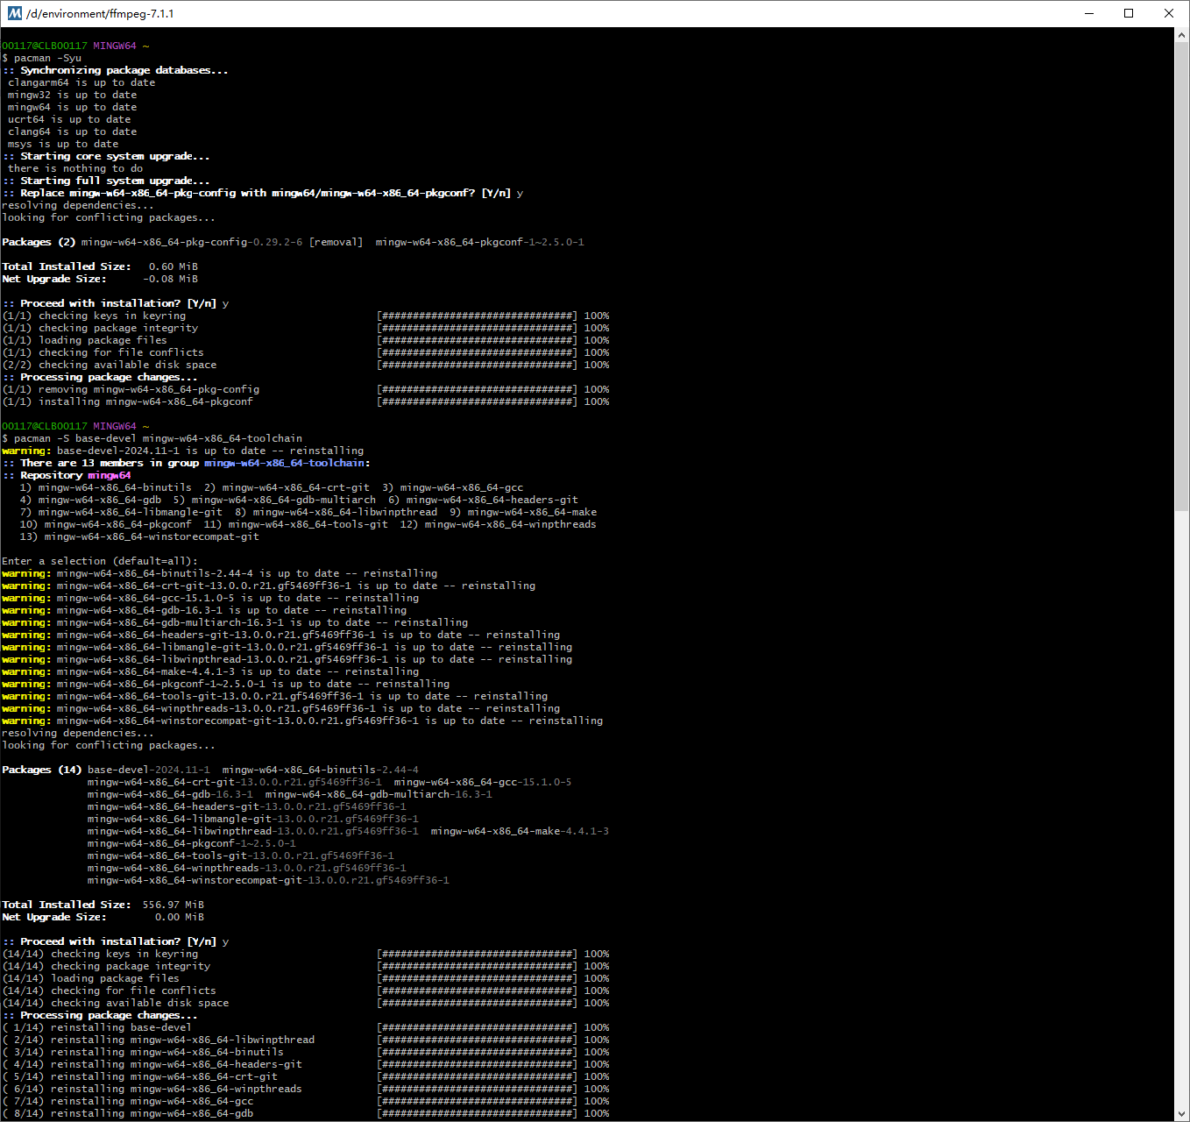Click the Net Upgrade Size 0.00 MiB line

(103, 916)
